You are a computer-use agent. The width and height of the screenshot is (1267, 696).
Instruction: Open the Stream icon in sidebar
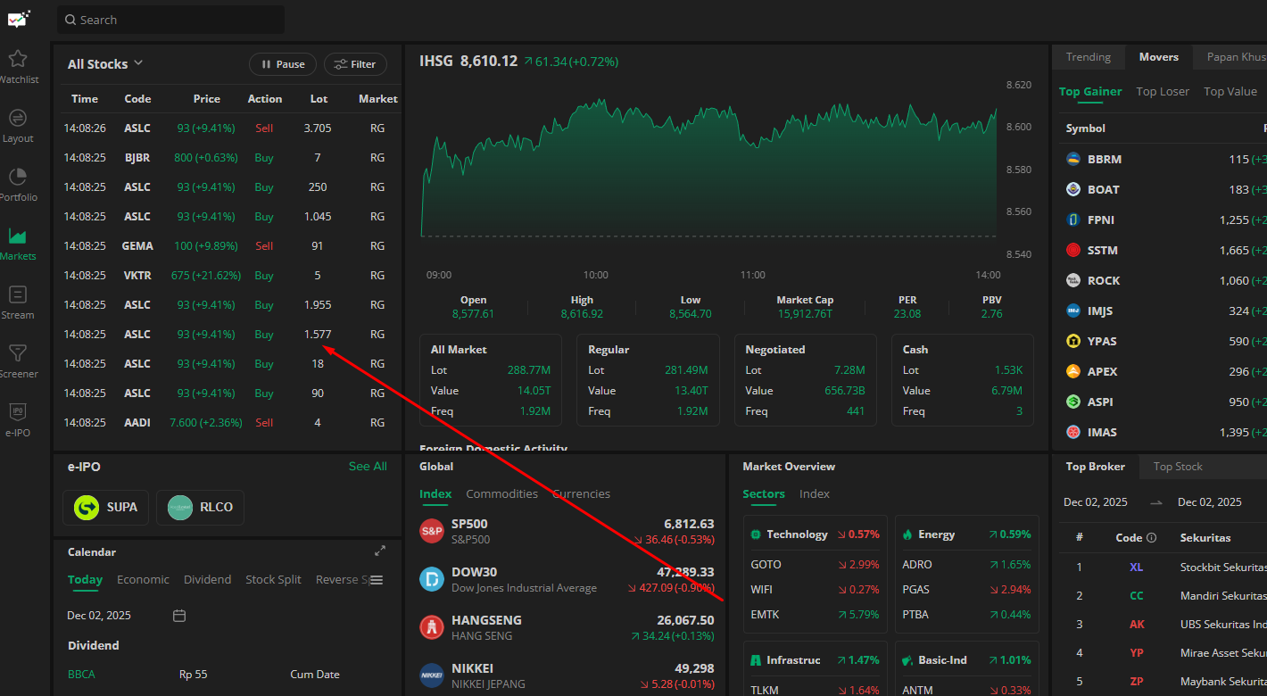17,295
